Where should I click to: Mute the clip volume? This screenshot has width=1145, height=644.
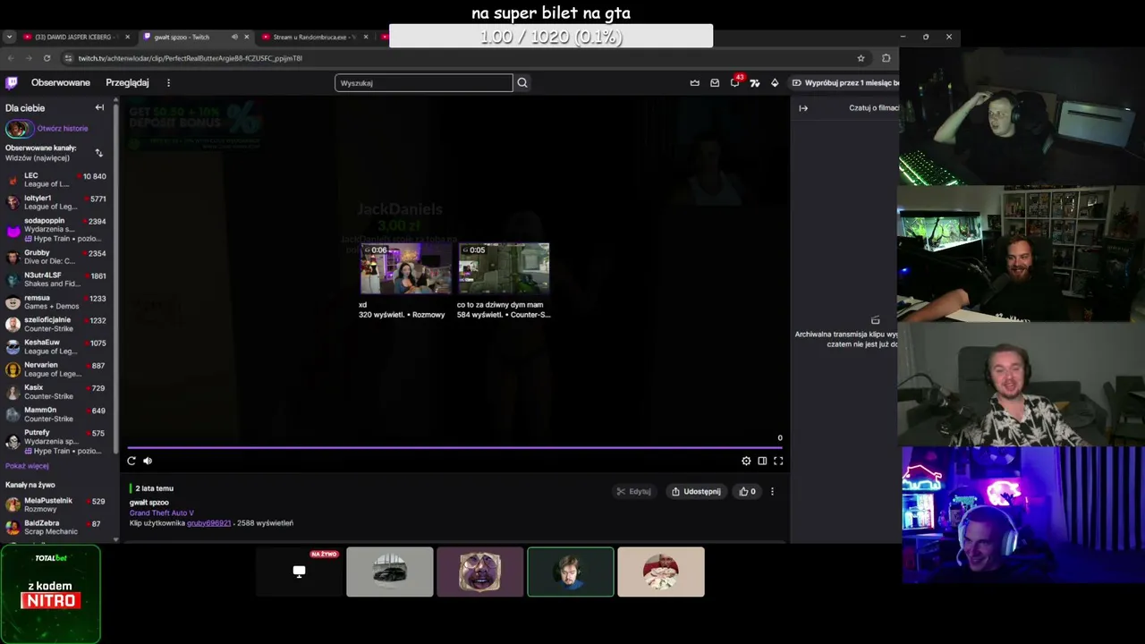pos(148,461)
